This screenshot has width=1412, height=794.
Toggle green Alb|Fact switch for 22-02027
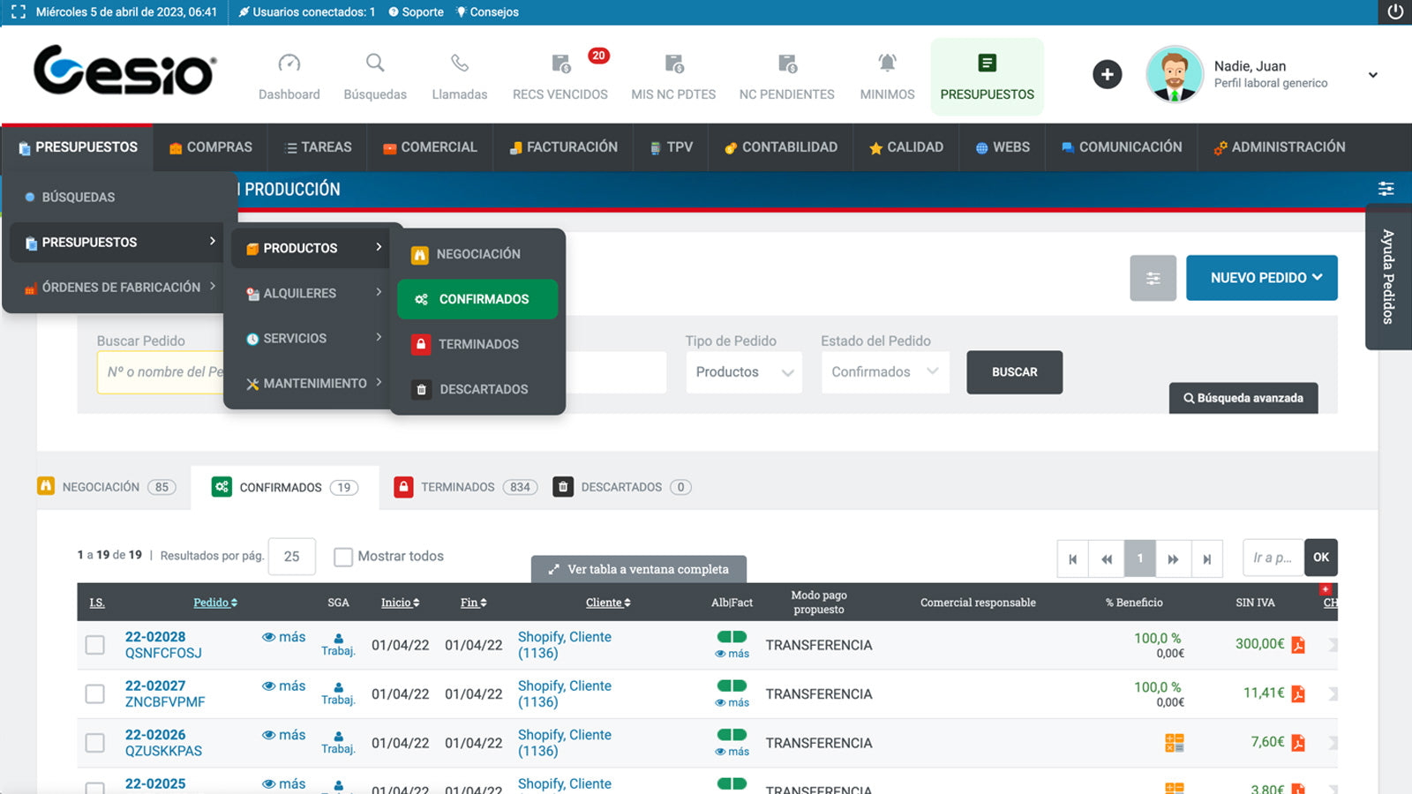point(732,685)
